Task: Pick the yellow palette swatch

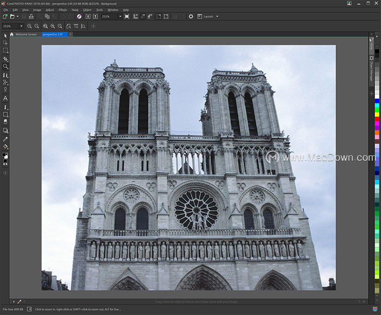Action: point(377,114)
